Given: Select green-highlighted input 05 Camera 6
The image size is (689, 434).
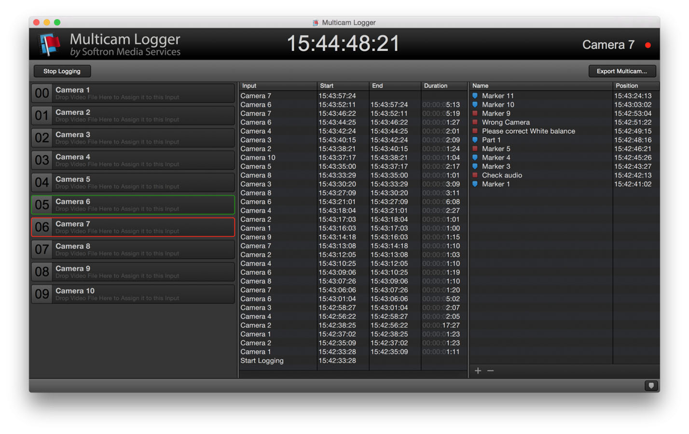Looking at the screenshot, I should coord(133,205).
